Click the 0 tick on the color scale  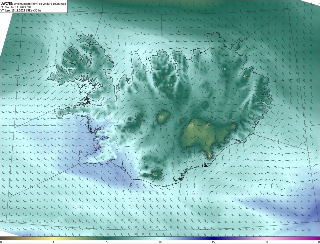[1, 242]
